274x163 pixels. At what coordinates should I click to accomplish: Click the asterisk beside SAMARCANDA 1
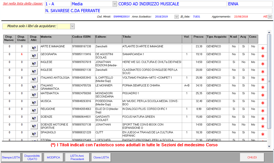(x=263, y=56)
